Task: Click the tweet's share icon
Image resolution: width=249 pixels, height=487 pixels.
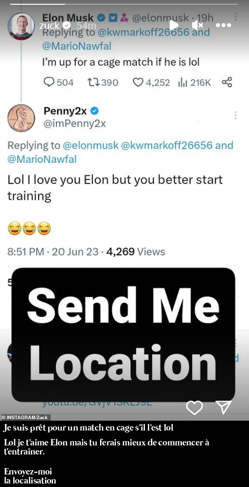Action: click(x=227, y=82)
